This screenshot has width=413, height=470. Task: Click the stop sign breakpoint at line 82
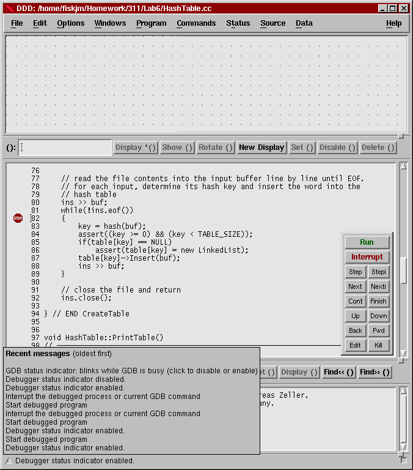(18, 218)
